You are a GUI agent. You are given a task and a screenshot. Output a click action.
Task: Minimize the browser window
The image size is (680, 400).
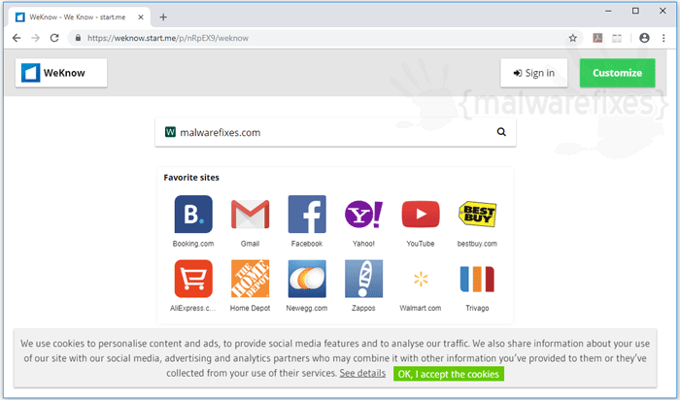pos(608,12)
